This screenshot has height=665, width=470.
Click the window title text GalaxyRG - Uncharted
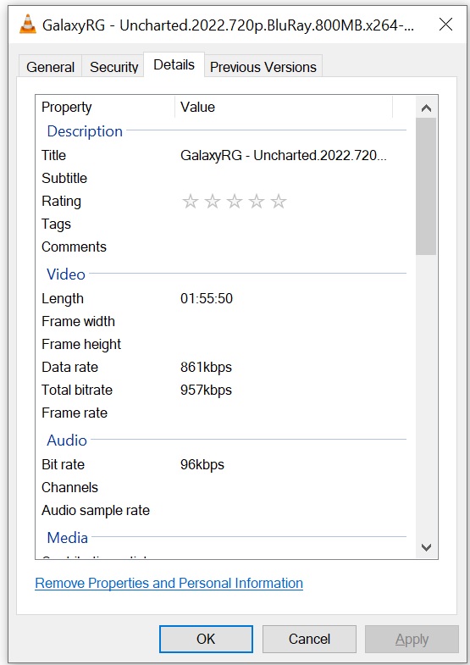pos(228,25)
